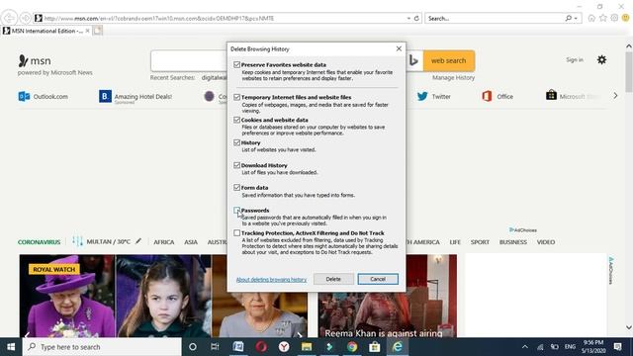Click Cancel in Delete Browsing History
Viewport: 633px width, 356px height.
378,279
